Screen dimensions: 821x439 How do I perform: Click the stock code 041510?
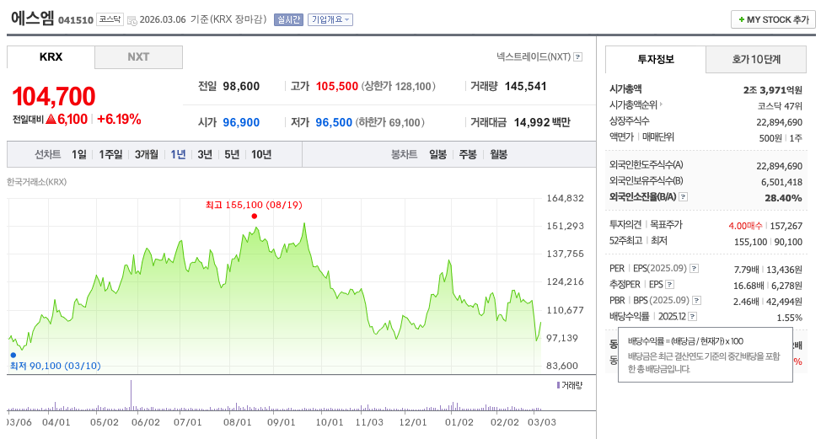[75, 20]
